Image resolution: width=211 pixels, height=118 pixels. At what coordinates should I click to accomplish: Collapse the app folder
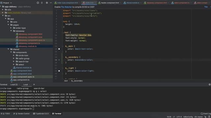click(6, 19)
